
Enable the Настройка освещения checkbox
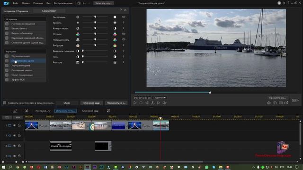point(7,24)
